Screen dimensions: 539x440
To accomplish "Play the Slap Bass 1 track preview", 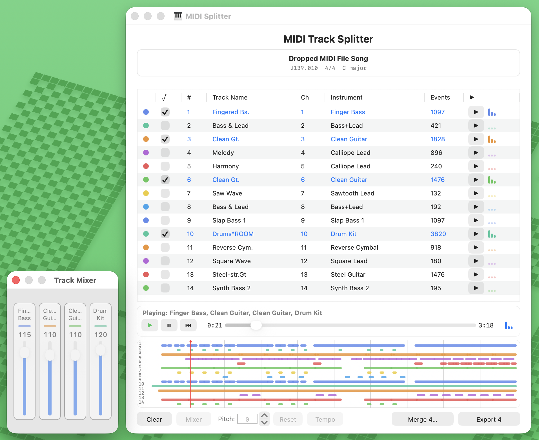I will (x=476, y=220).
